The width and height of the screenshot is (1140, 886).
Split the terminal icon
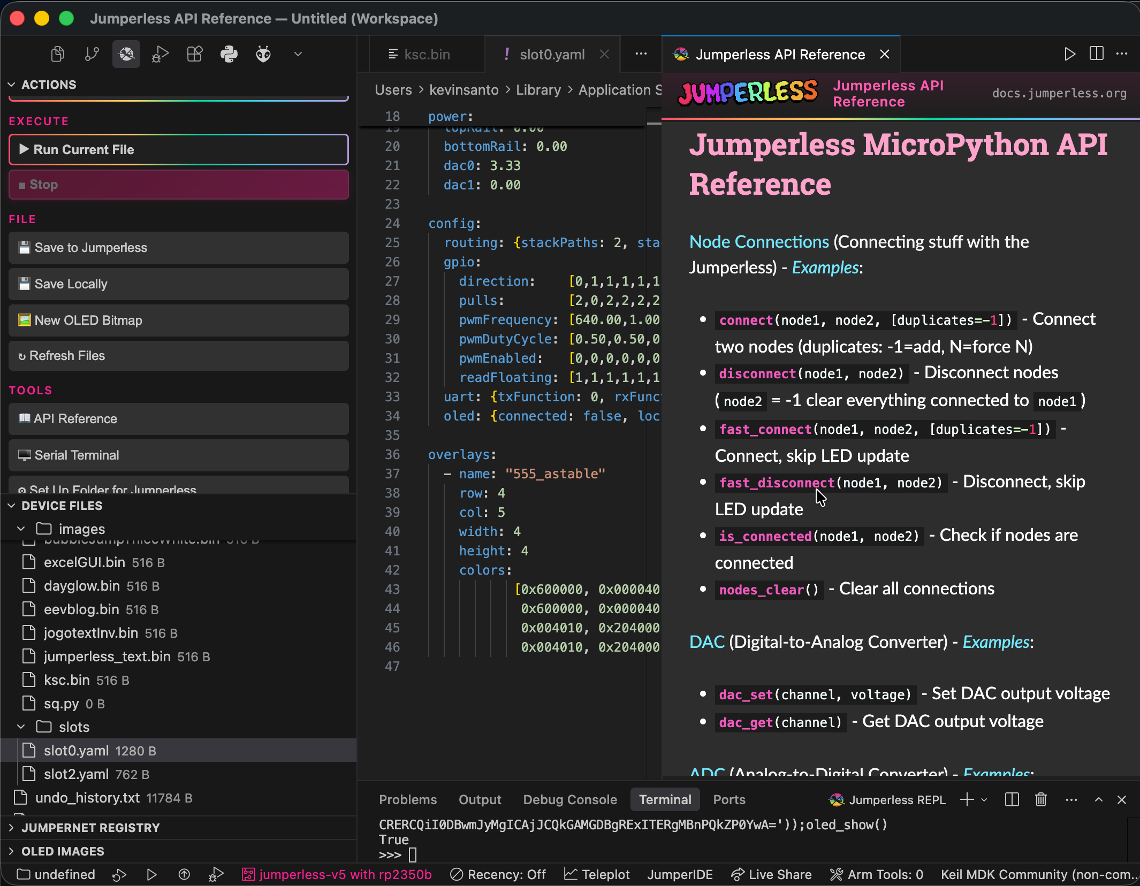(x=1012, y=800)
